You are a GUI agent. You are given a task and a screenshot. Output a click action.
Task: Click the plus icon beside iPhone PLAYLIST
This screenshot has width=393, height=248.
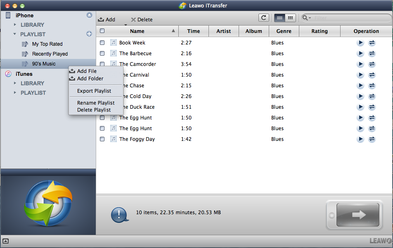point(89,34)
